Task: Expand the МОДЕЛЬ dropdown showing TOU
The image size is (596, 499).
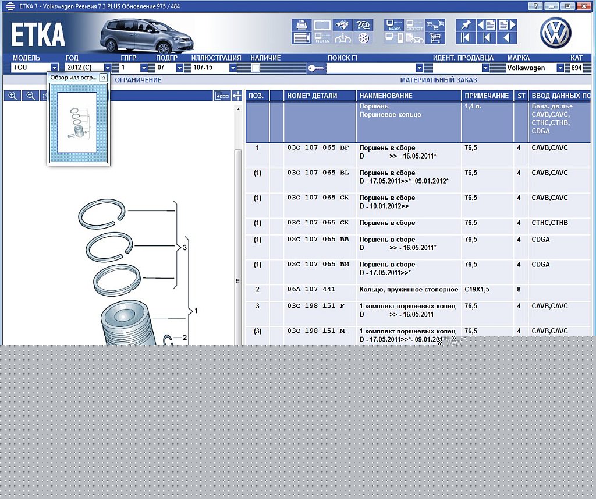Action: point(54,68)
